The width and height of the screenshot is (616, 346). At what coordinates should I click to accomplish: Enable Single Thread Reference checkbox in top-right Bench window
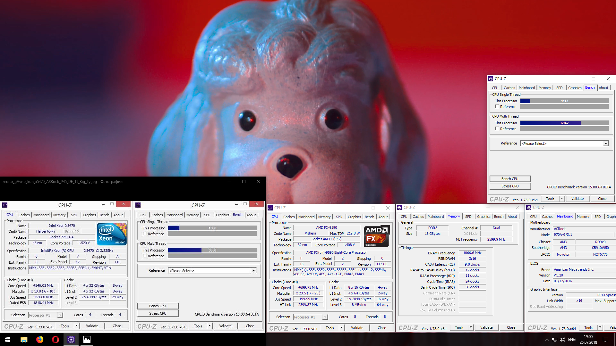pos(497,107)
